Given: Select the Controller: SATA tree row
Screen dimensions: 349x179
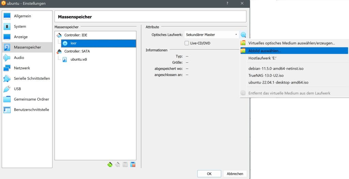Looking at the screenshot, I should click(x=95, y=51).
